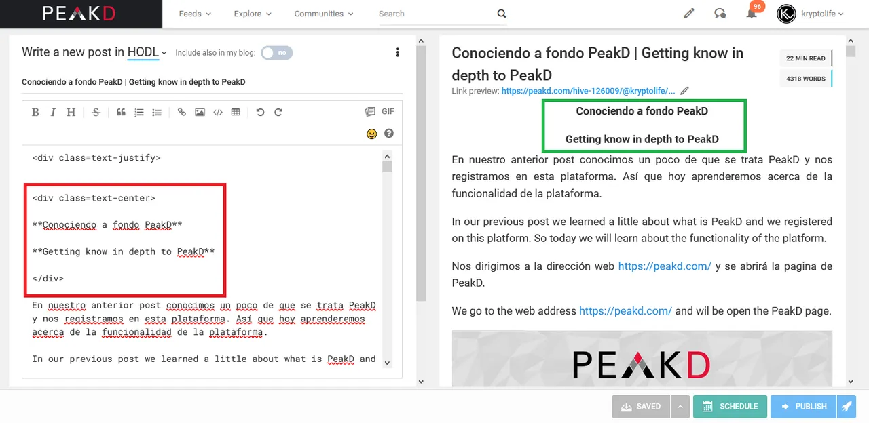Open the Explore dropdown
Viewport: 869px width, 423px height.
(253, 14)
